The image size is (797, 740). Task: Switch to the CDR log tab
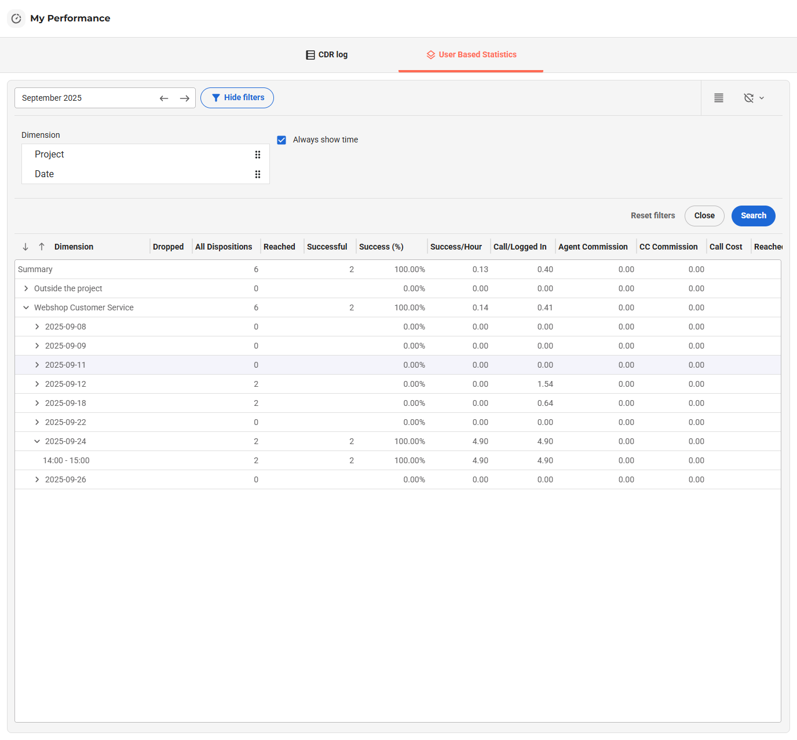pos(327,54)
